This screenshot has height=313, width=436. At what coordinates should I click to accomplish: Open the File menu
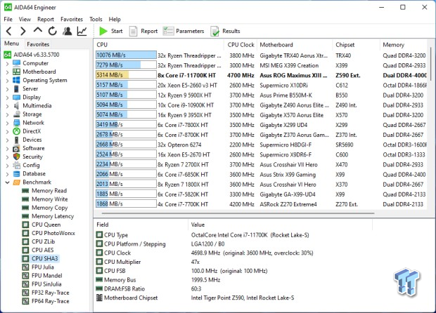point(8,19)
